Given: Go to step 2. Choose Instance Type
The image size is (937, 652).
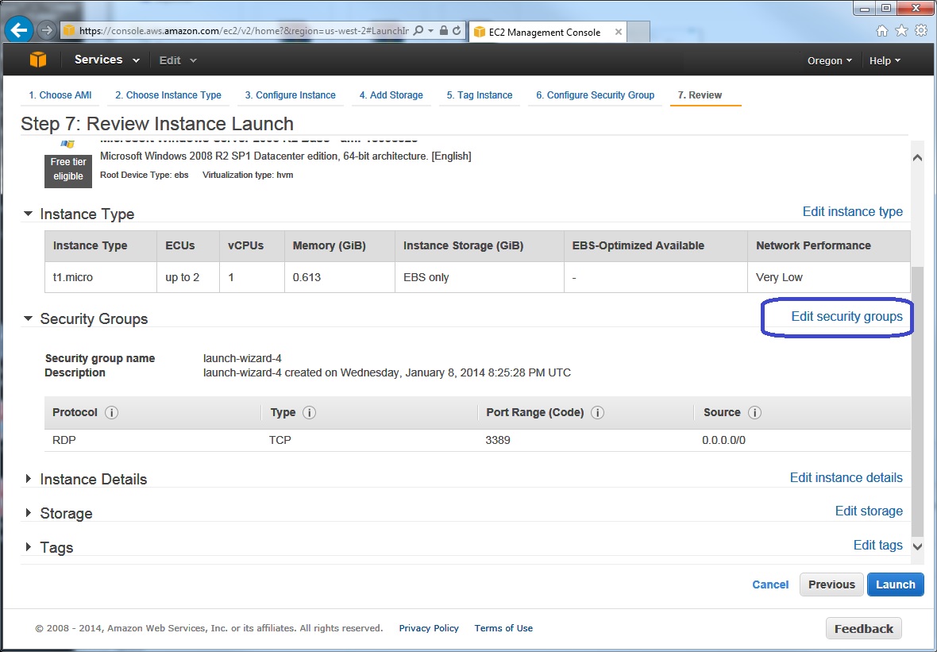Looking at the screenshot, I should click(168, 95).
